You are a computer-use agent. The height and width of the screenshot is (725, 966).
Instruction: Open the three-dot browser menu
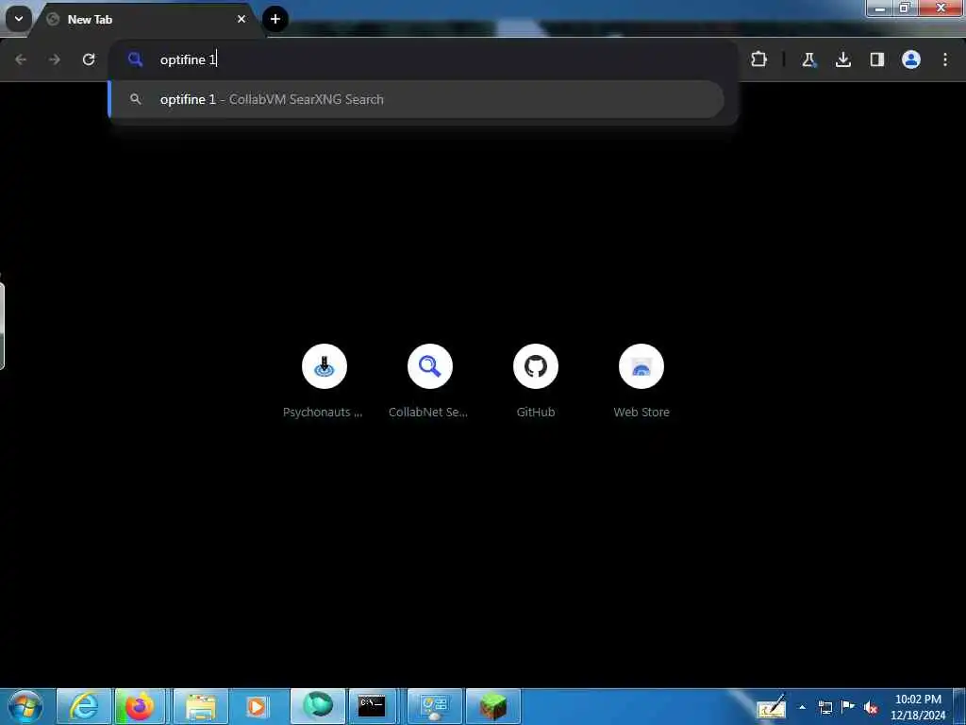(945, 59)
